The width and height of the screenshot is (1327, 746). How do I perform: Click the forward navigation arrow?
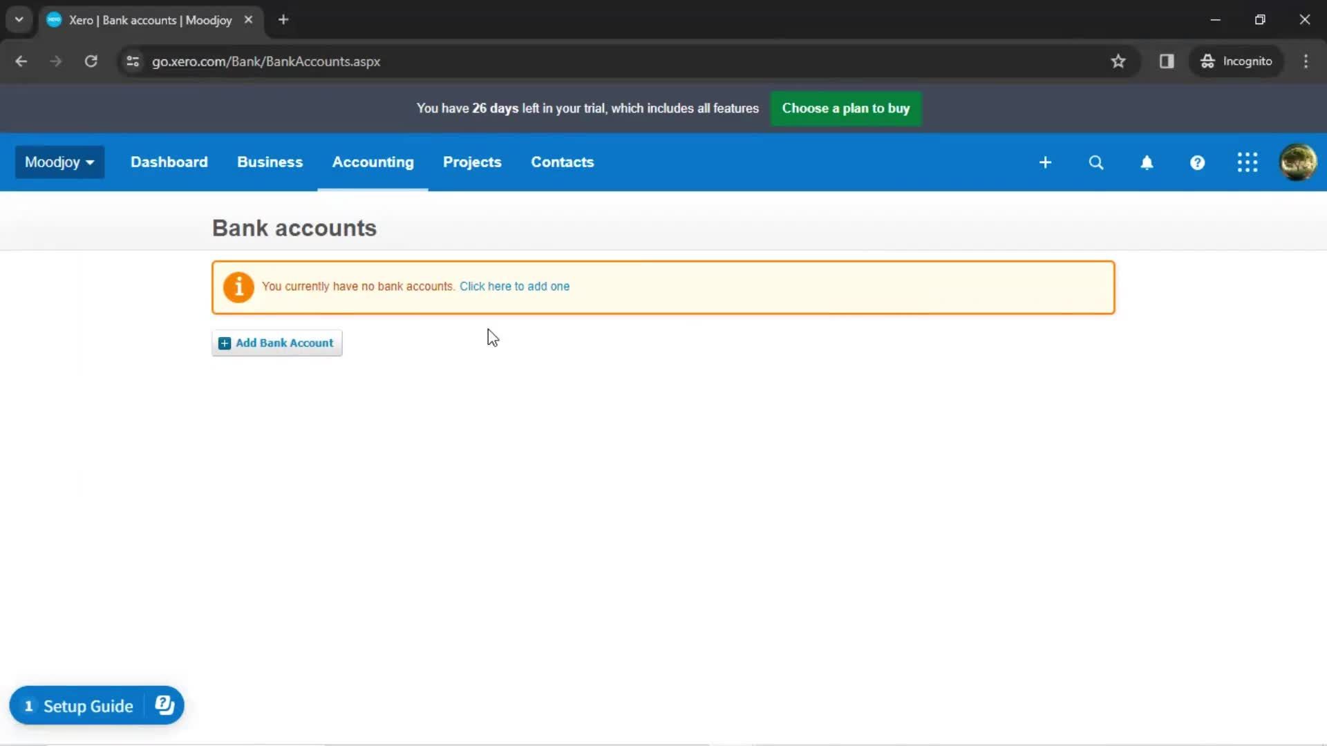click(x=56, y=61)
